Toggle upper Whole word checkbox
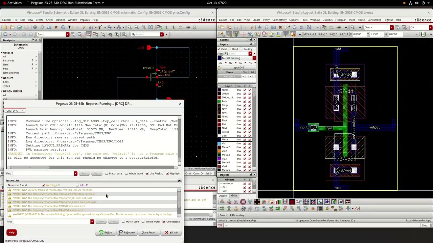This screenshot has width=433, height=243. coord(127,173)
